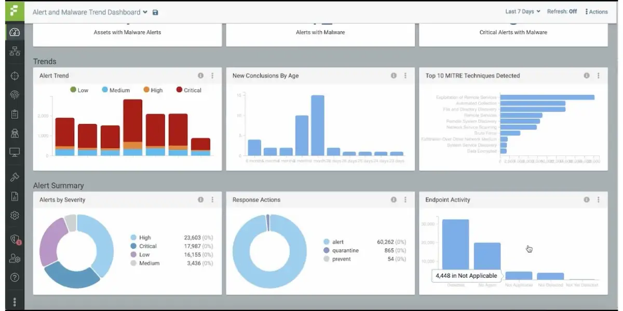Toggle Critical series in Alert Trend legend
Screen dimensions: 623x311
click(188, 90)
